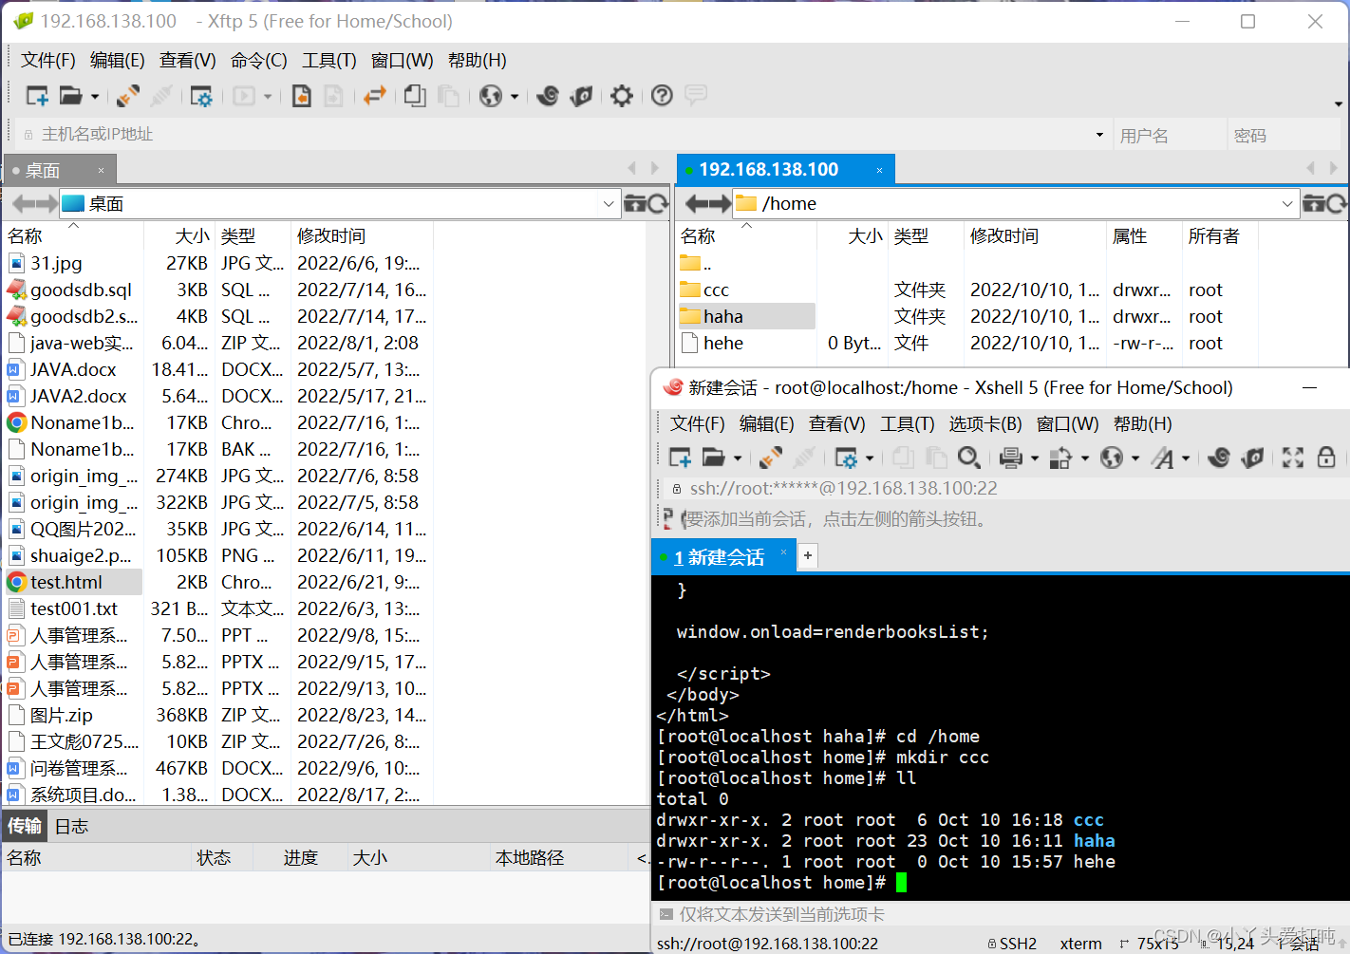Sort local files by 大小 column
Image resolution: width=1350 pixels, height=954 pixels.
179,235
